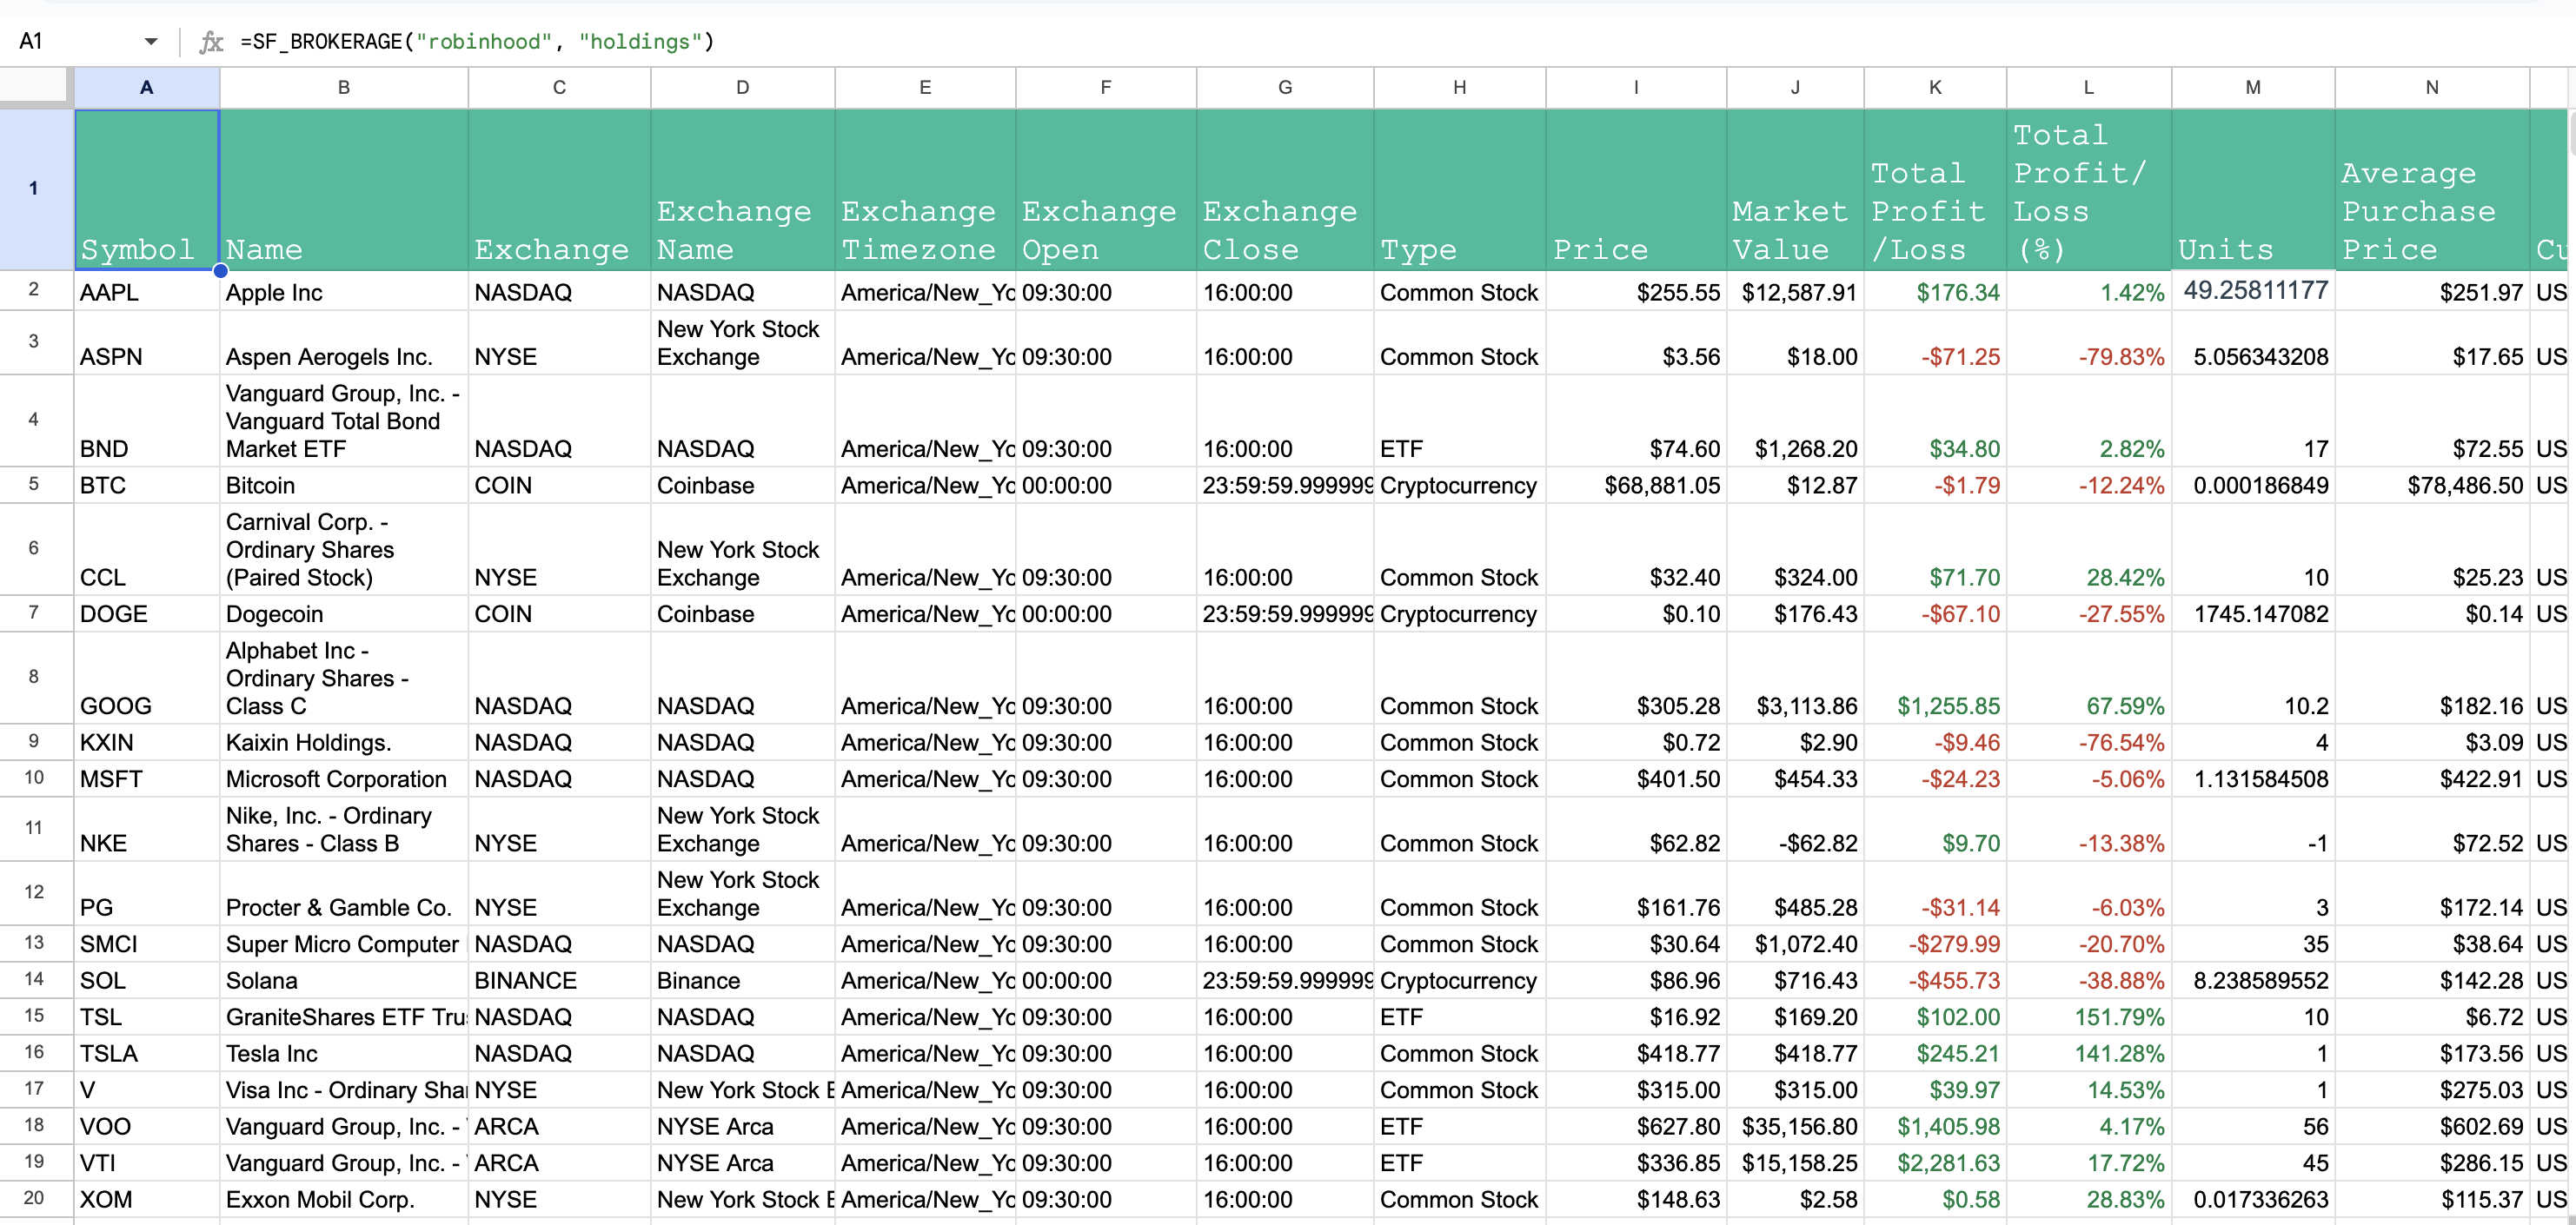Click the Bitcoin price $68,881.05 cell
2576x1225 pixels.
(1636, 485)
